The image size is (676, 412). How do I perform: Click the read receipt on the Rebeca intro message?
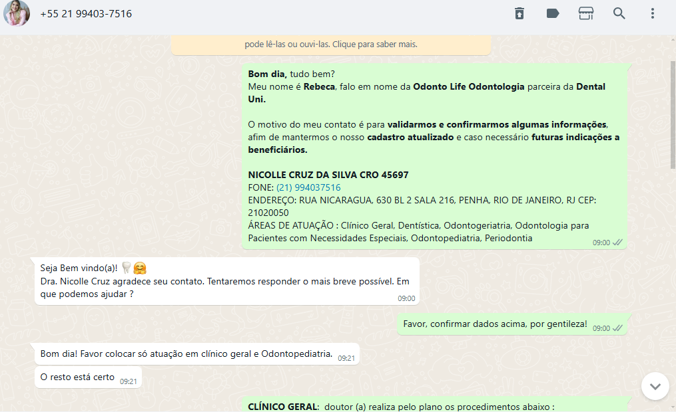point(617,243)
